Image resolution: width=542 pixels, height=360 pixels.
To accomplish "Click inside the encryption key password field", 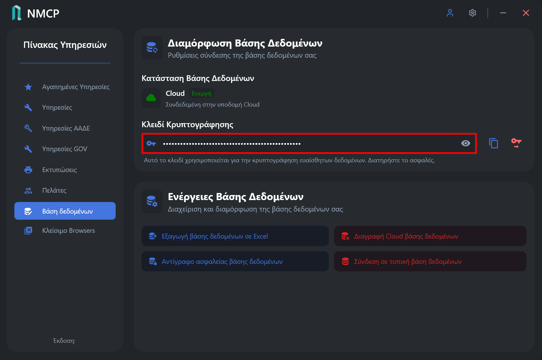I will click(x=309, y=143).
